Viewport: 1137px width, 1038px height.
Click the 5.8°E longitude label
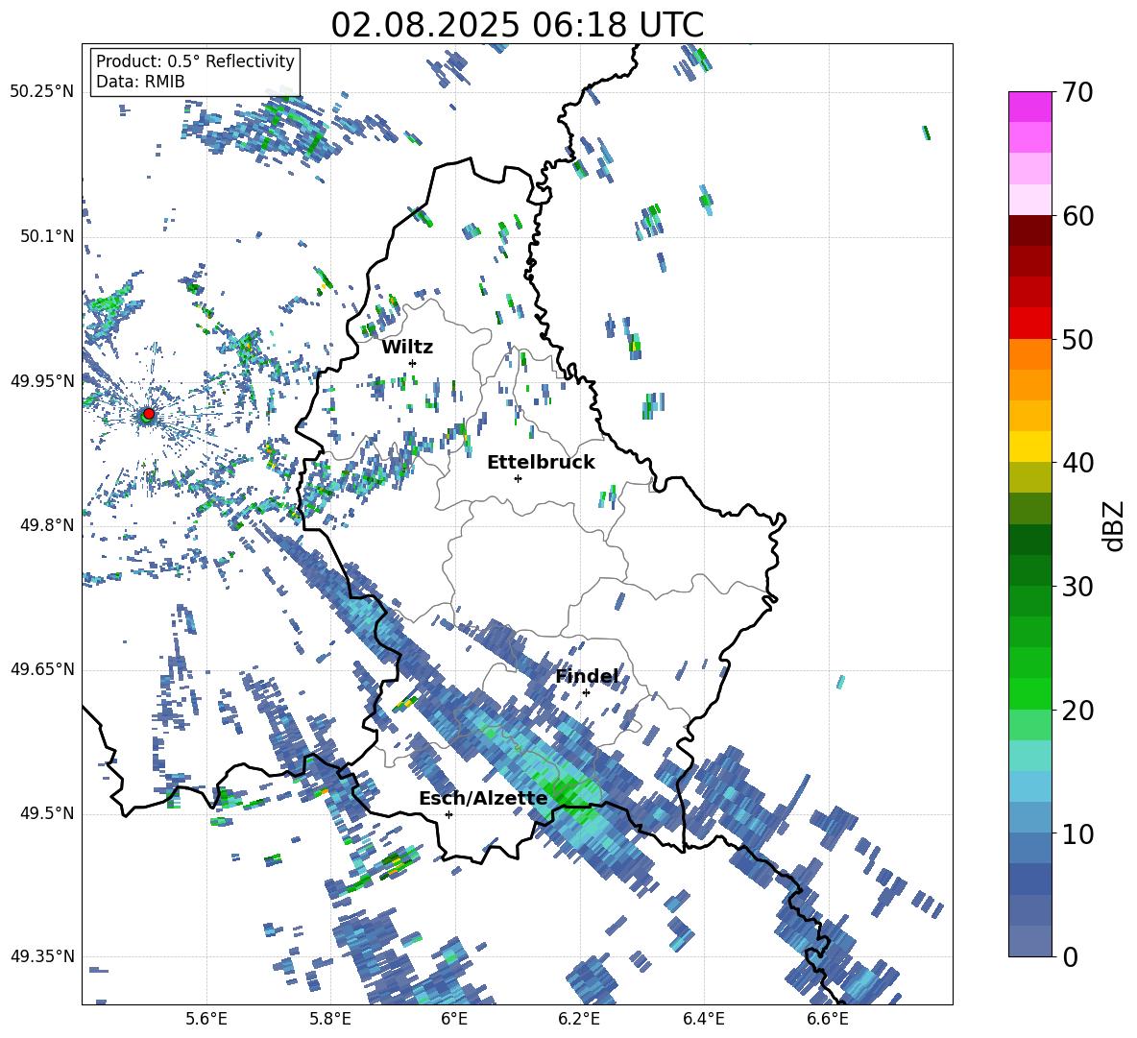pyautogui.click(x=330, y=1019)
